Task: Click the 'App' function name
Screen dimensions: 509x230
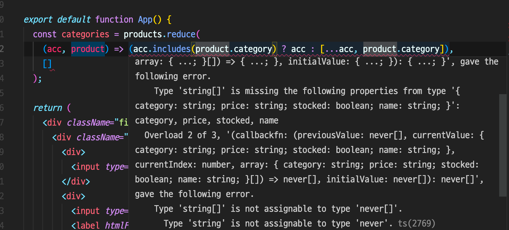Action: [x=145, y=20]
